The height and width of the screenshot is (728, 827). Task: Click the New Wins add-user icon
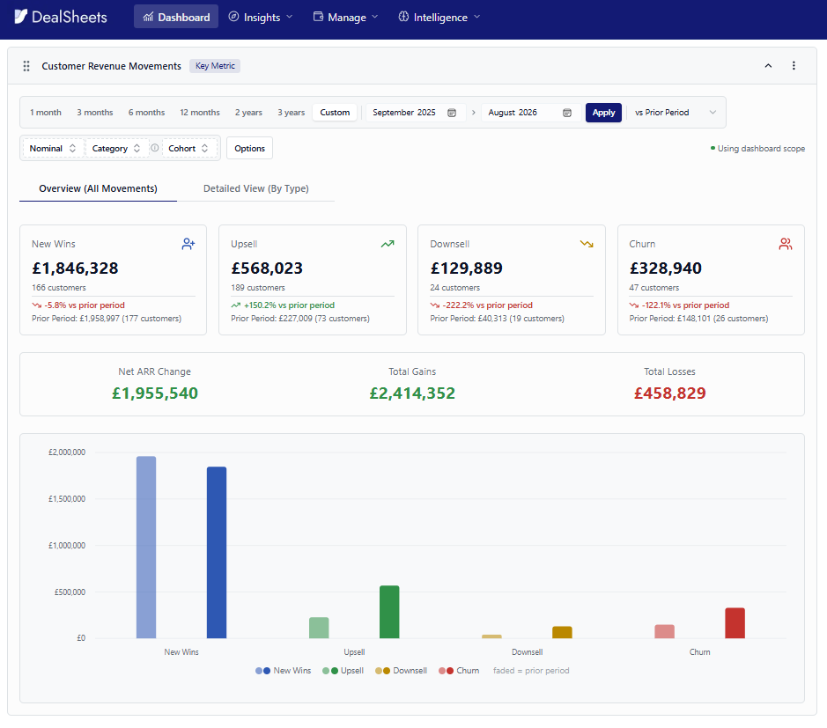[x=188, y=244]
